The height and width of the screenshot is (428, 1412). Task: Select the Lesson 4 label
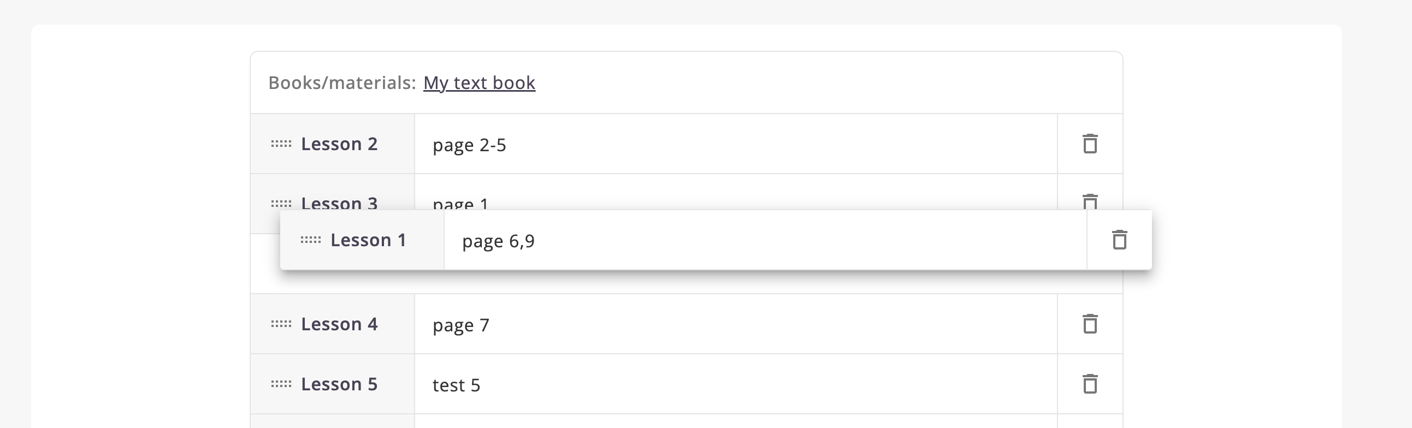tap(339, 324)
